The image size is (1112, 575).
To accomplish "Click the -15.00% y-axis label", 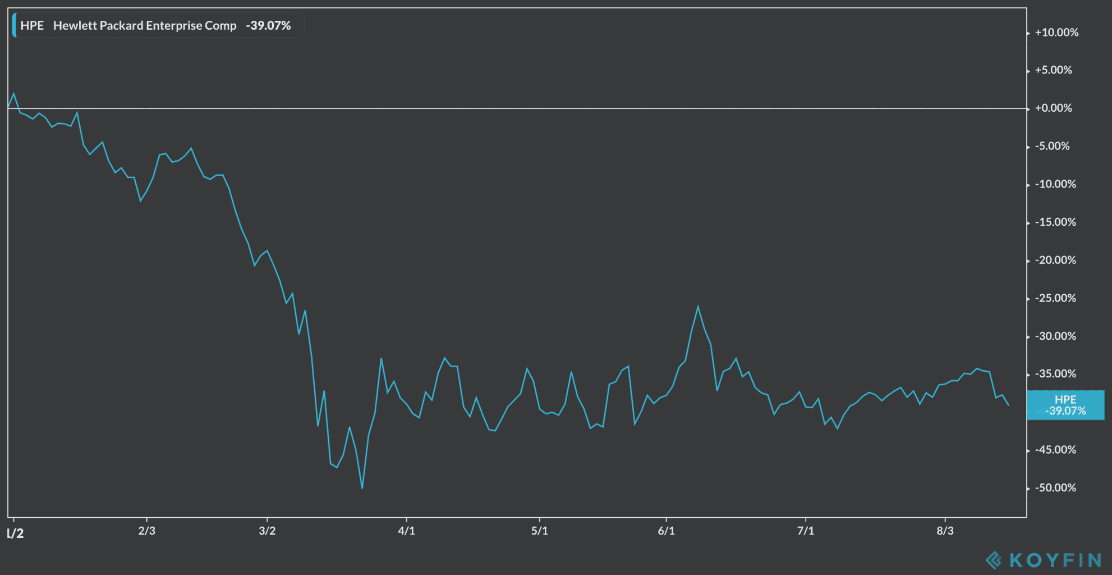I will tap(1055, 222).
